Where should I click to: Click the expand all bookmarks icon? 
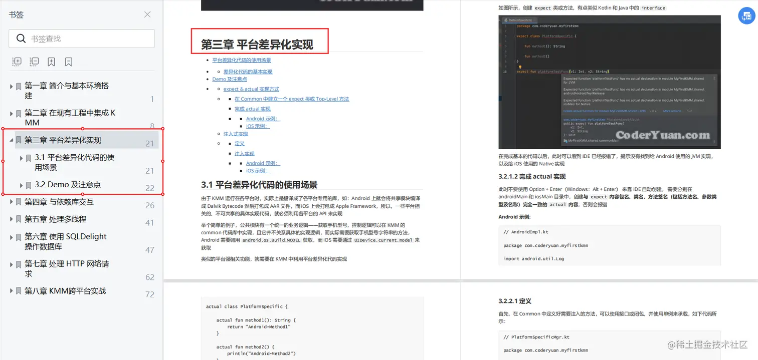pos(17,61)
